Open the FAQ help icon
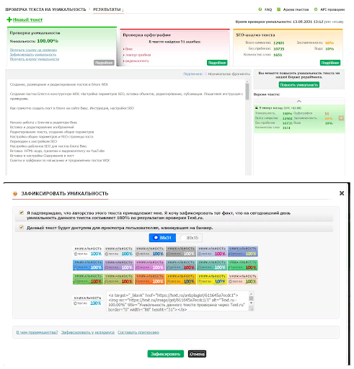Viewport: 354px width, 369px height. point(260,9)
